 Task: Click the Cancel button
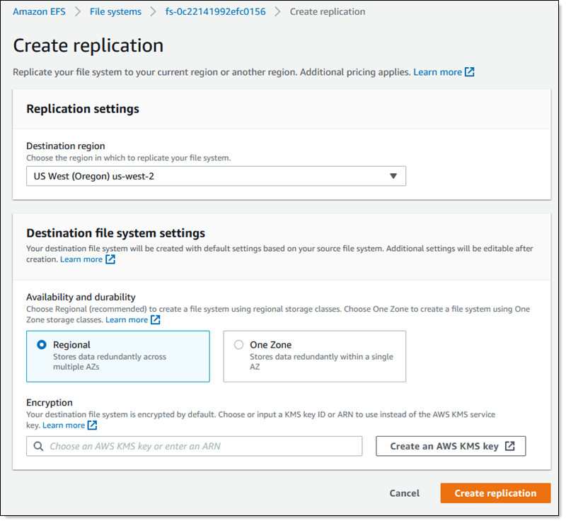[404, 493]
